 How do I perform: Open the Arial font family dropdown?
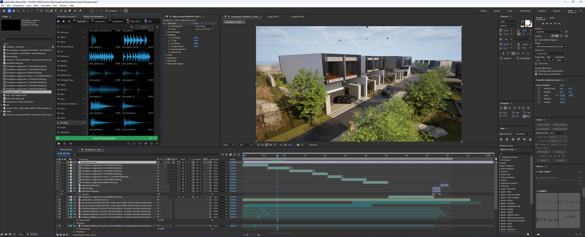pyautogui.click(x=509, y=22)
